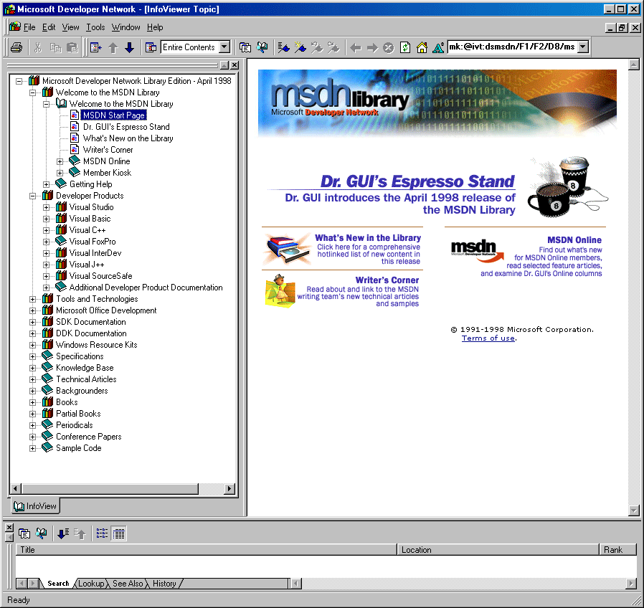Open Search via main toolbar binoculars icon
Screen dimensions: 644x608
pyautogui.click(x=262, y=47)
